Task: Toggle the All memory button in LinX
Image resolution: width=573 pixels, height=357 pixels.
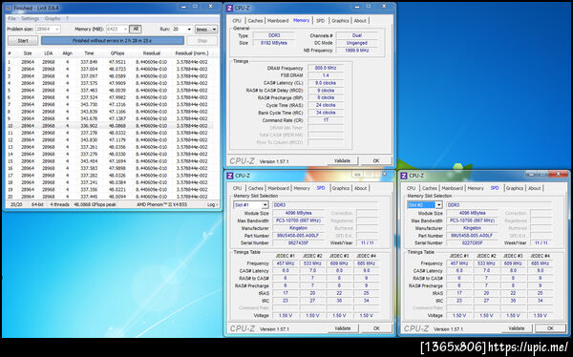Action: (136, 29)
